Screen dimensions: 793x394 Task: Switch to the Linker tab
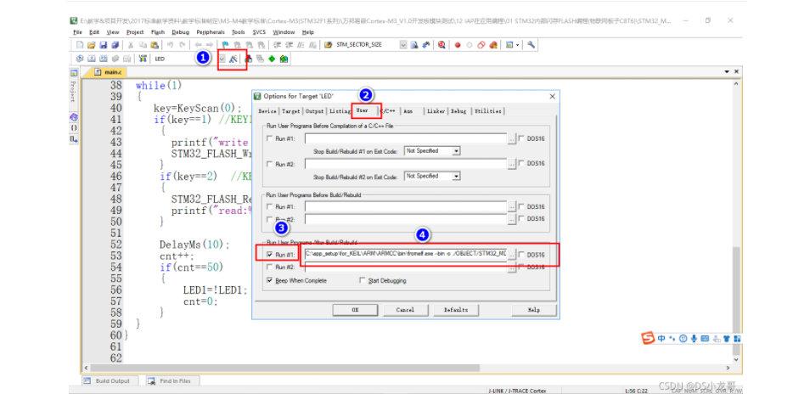click(x=436, y=110)
